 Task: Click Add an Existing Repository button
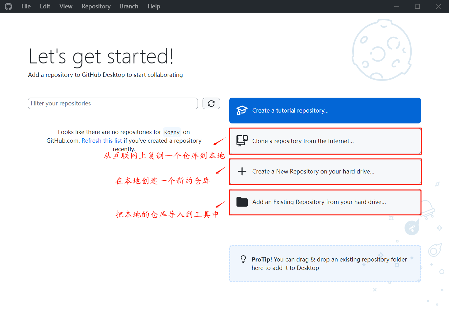point(325,202)
